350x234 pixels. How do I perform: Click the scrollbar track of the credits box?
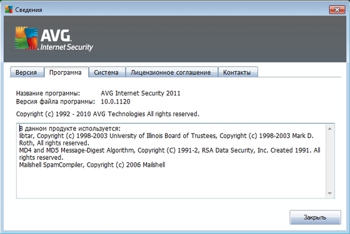(x=330, y=161)
